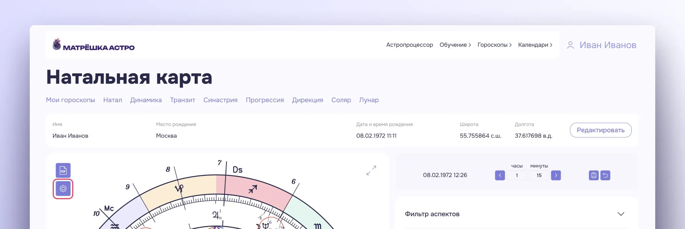Select birth place value Москва
Image resolution: width=685 pixels, height=229 pixels.
[x=166, y=136]
